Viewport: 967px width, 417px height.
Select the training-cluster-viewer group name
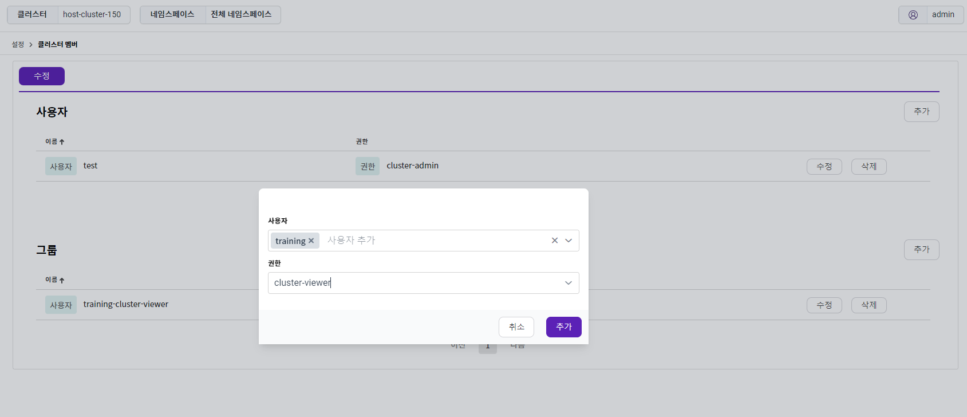point(126,305)
